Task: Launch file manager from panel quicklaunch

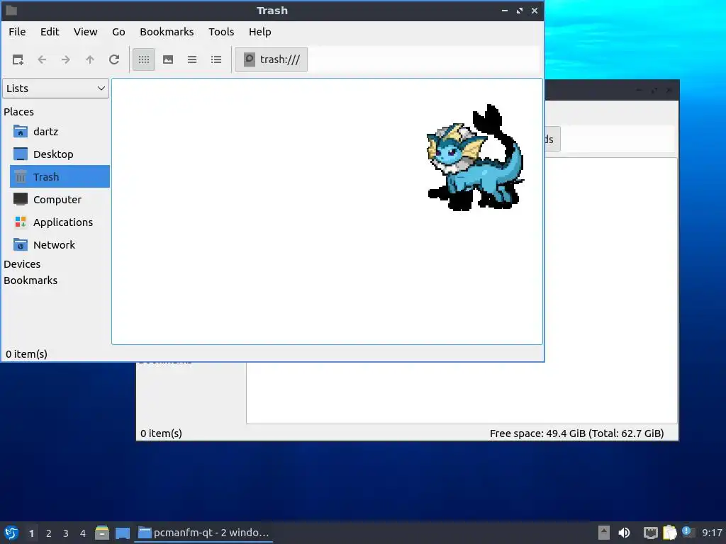Action: [x=102, y=533]
